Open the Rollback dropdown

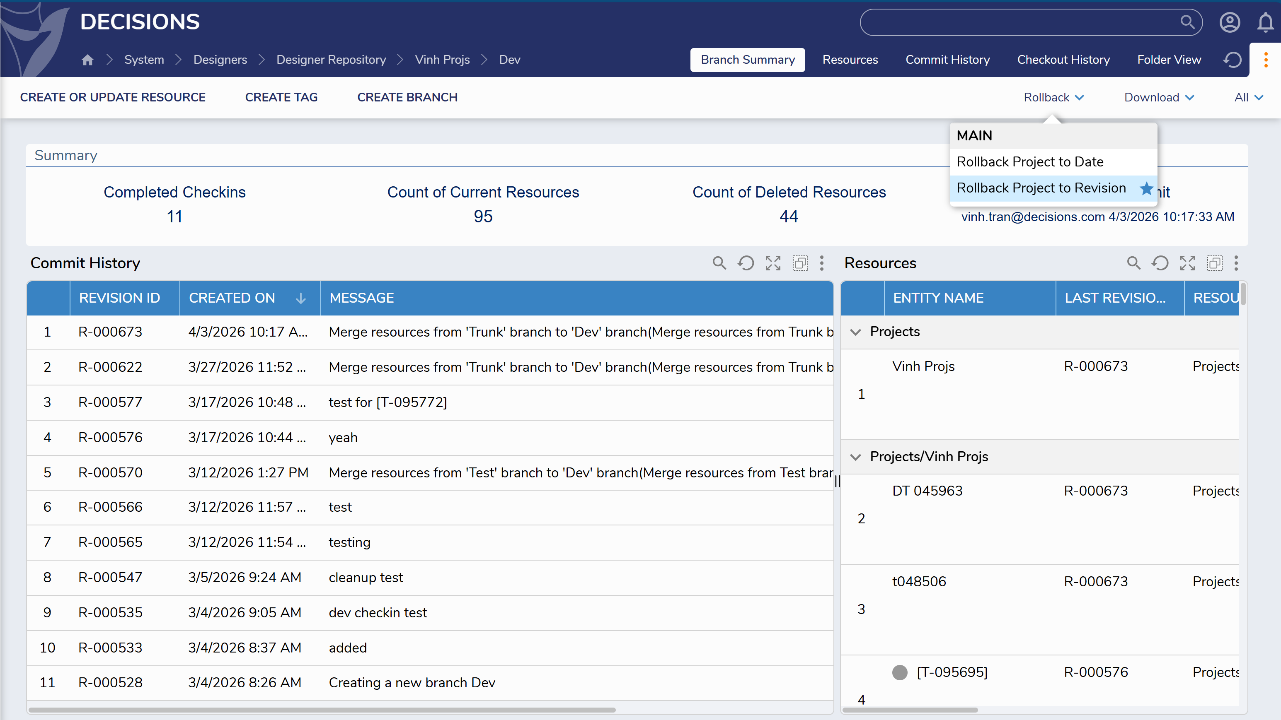(x=1053, y=97)
